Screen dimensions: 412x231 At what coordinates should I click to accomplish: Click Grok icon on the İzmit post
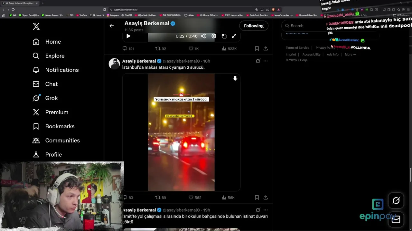258,210
